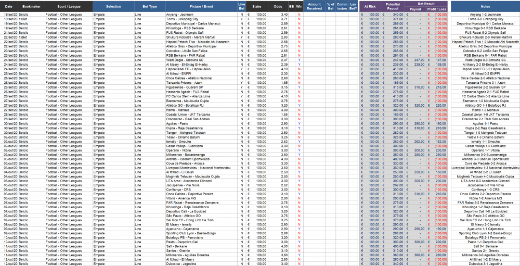
Task: Select the Aguilas - Pasto fixture cell
Action: pos(202,123)
